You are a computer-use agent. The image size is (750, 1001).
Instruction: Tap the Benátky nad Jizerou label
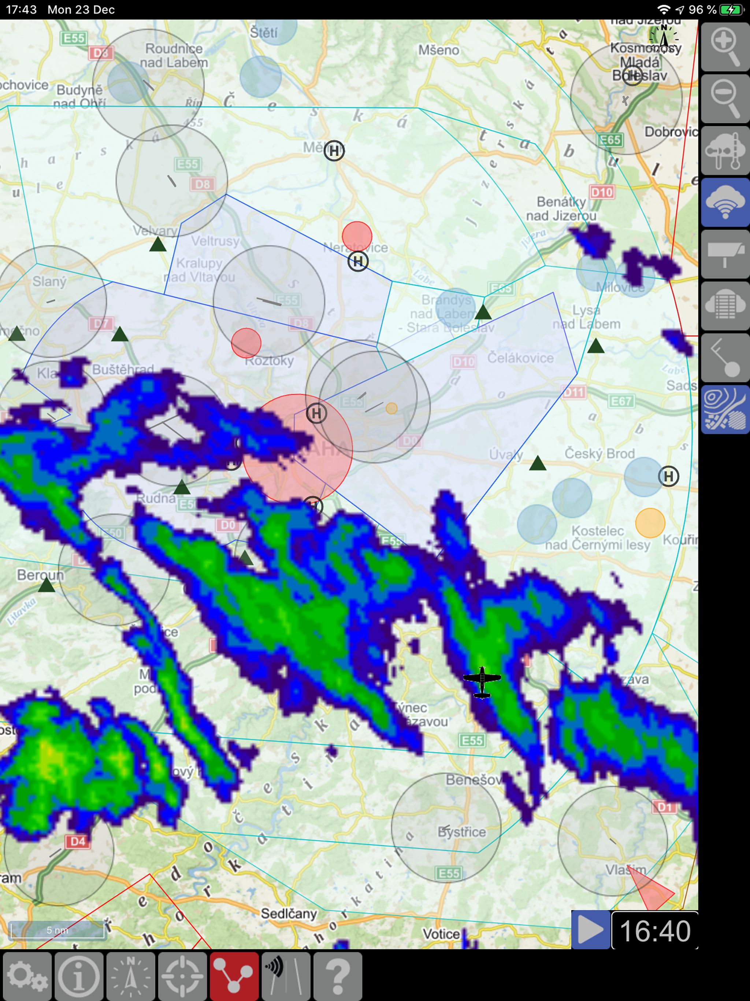click(561, 208)
